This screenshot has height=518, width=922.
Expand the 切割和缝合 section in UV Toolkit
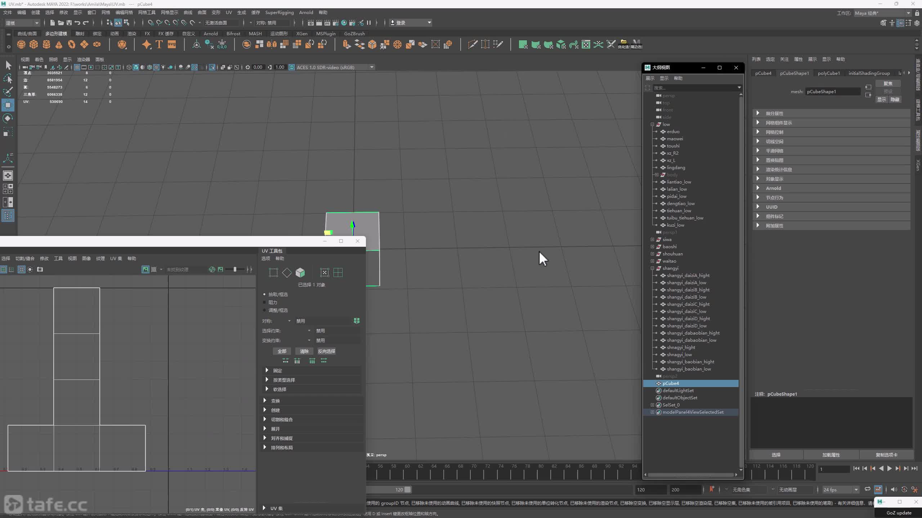[265, 419]
